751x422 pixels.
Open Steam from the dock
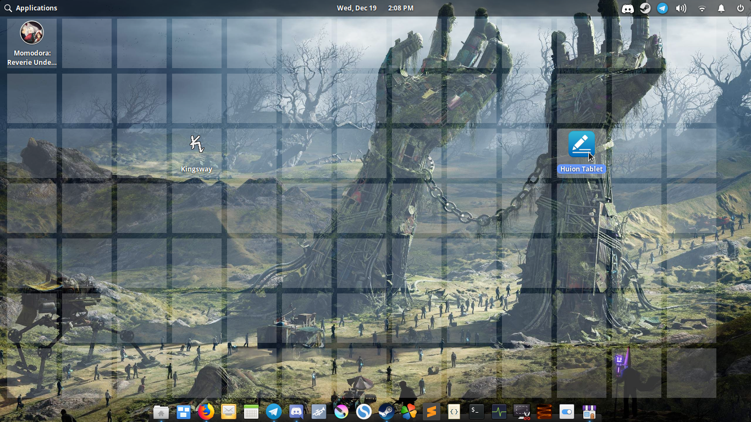tap(386, 412)
